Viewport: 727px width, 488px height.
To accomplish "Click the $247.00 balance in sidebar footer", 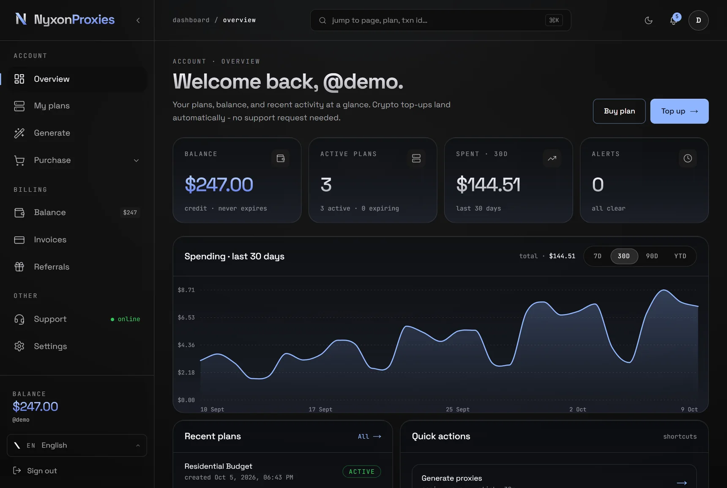I will click(x=35, y=407).
